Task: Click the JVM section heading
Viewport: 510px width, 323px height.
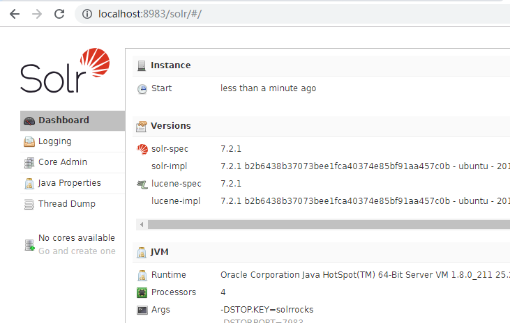Action: 159,252
